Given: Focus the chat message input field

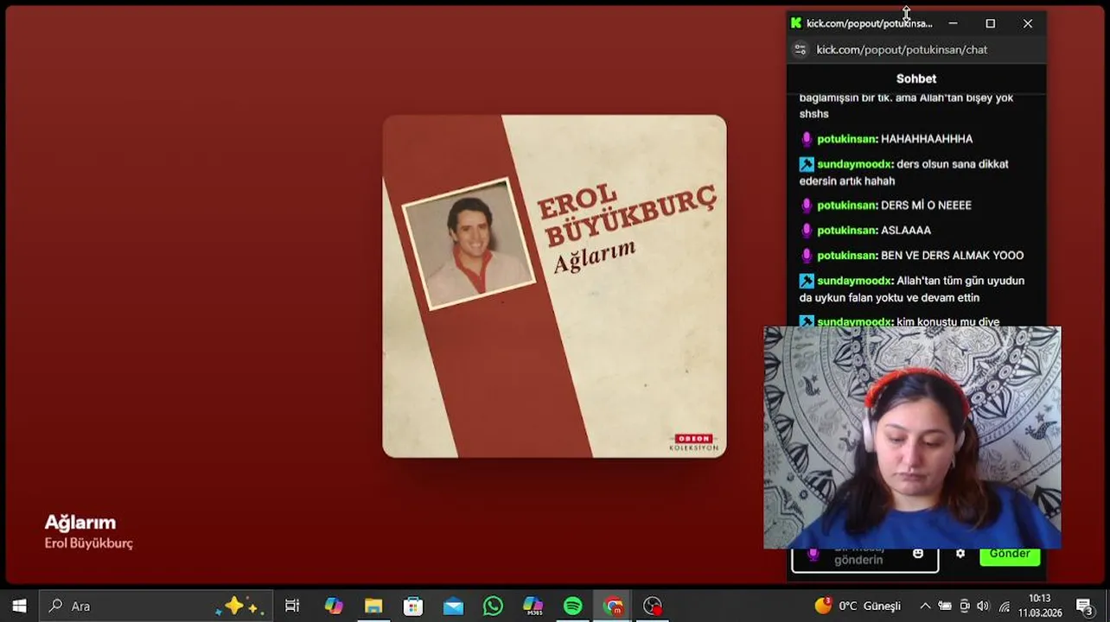Looking at the screenshot, I should tap(864, 559).
